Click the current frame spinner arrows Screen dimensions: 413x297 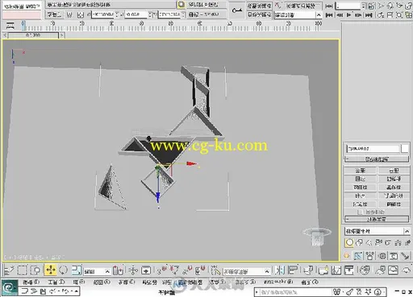click(x=364, y=6)
